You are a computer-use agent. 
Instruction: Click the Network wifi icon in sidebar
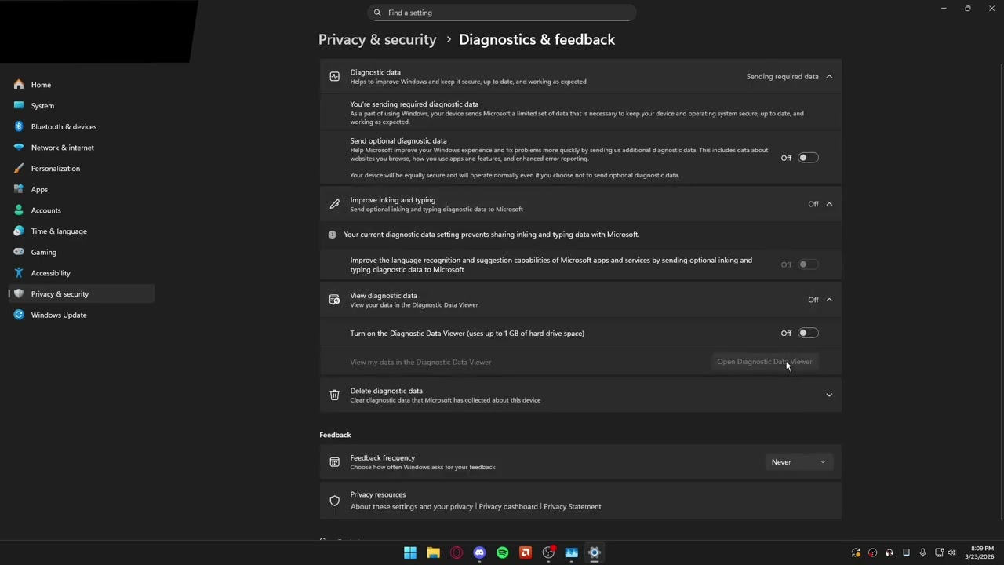(19, 148)
